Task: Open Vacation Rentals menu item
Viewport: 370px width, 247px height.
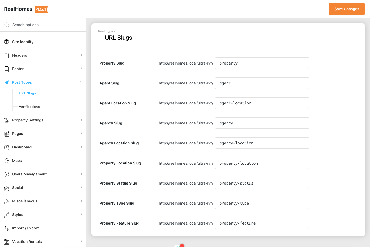Action: pyautogui.click(x=27, y=242)
